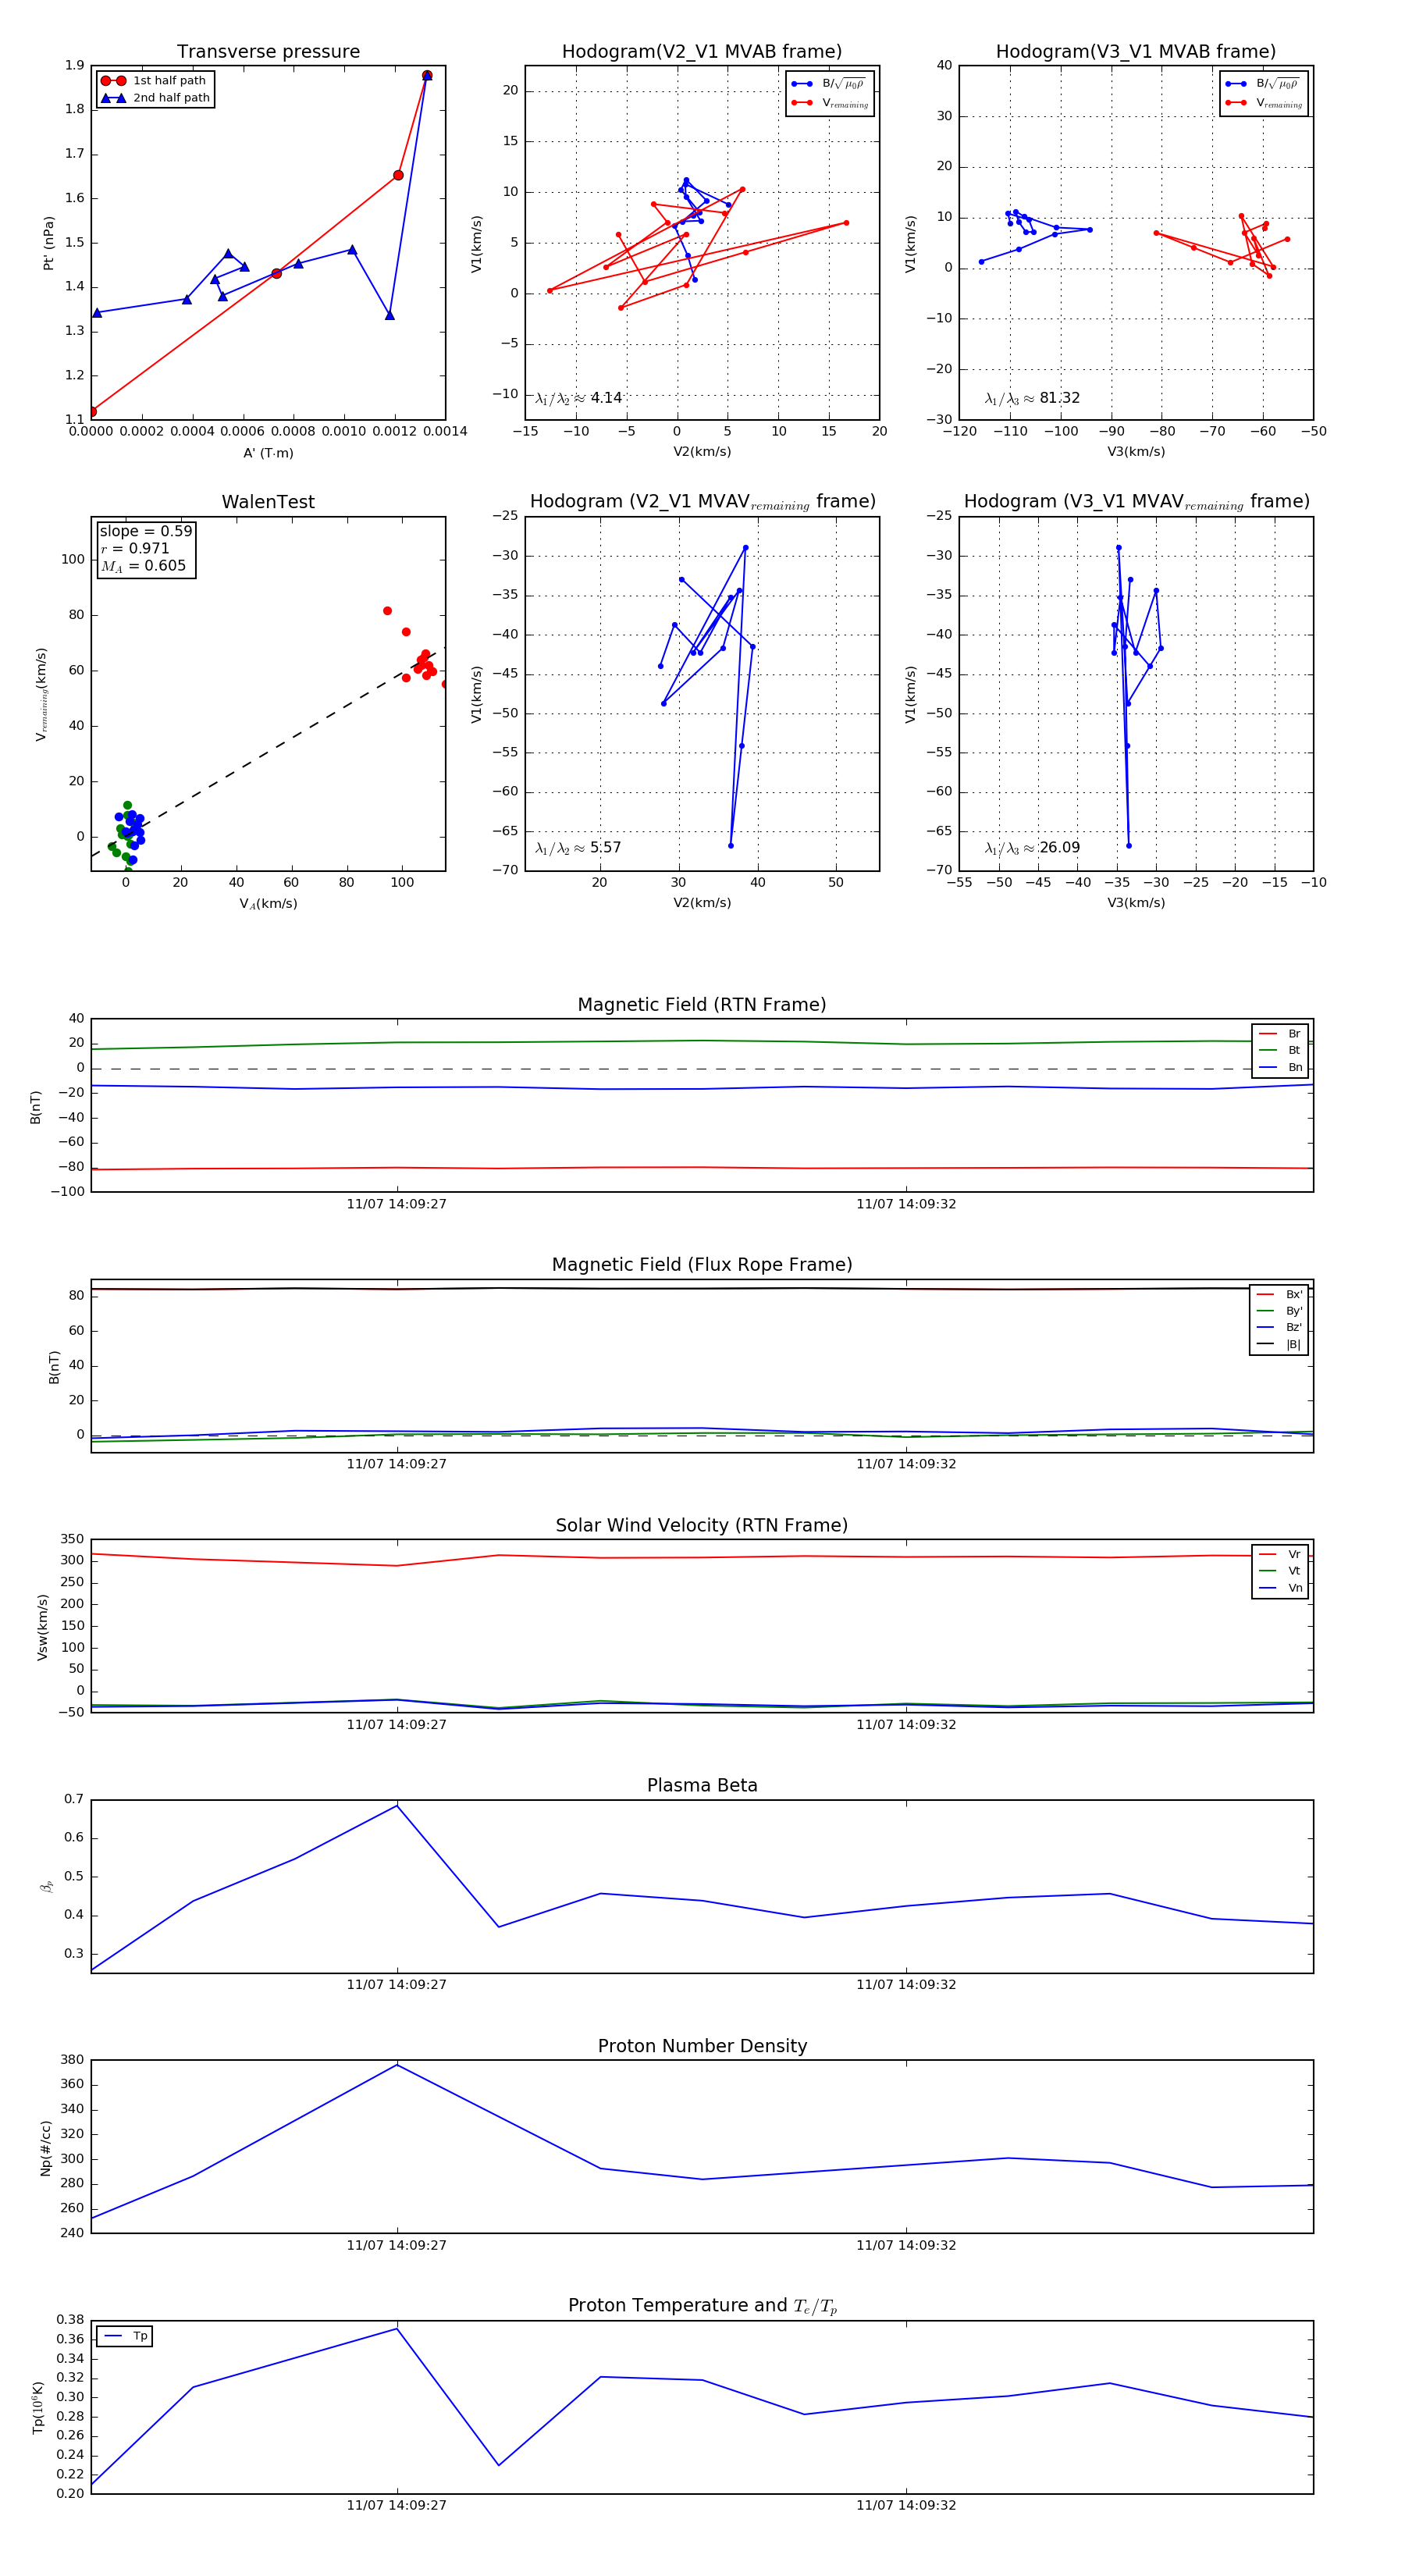The height and width of the screenshot is (2576, 1405).
Task: Click the 'slope = 0.59' annotation
Action: tap(145, 531)
